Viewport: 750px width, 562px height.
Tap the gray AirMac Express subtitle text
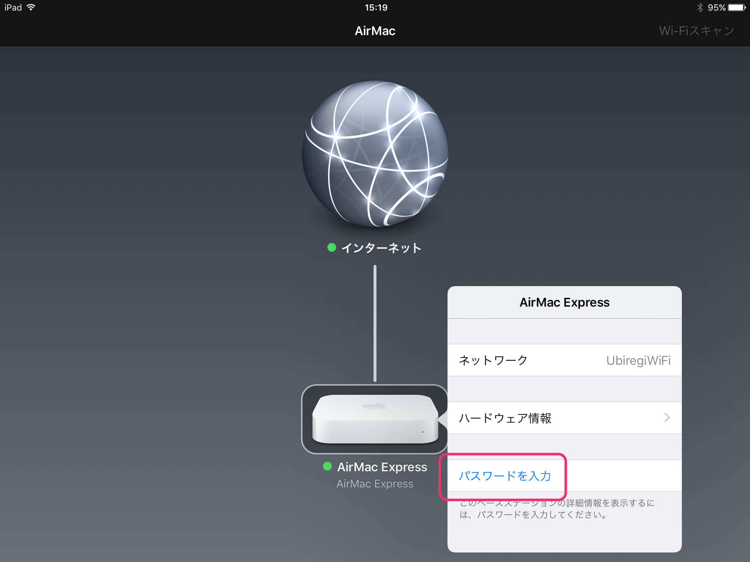tap(375, 484)
